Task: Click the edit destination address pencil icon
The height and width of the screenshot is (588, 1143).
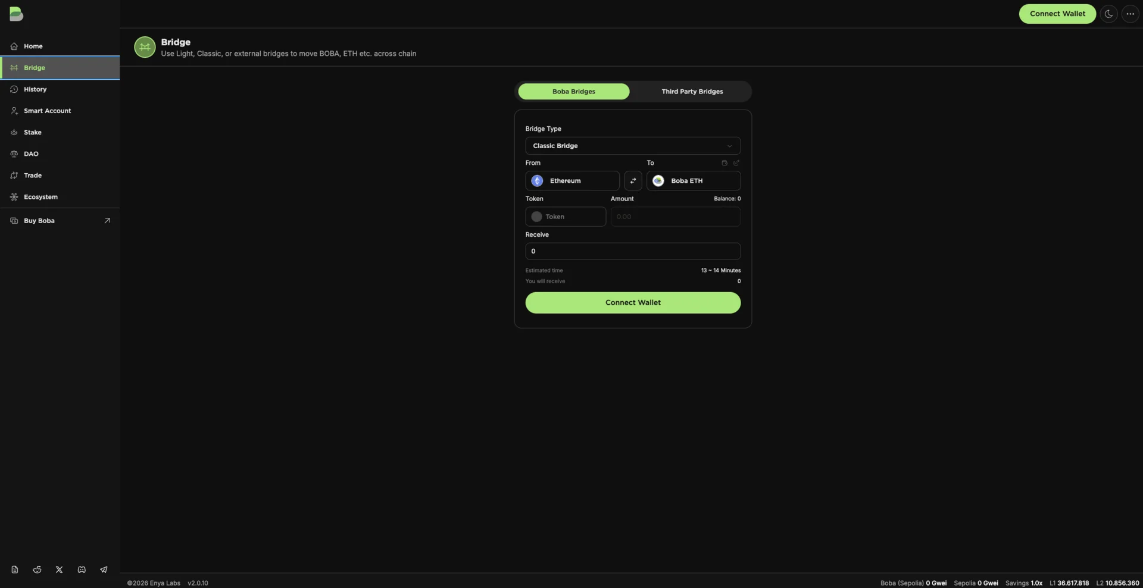Action: [736, 163]
